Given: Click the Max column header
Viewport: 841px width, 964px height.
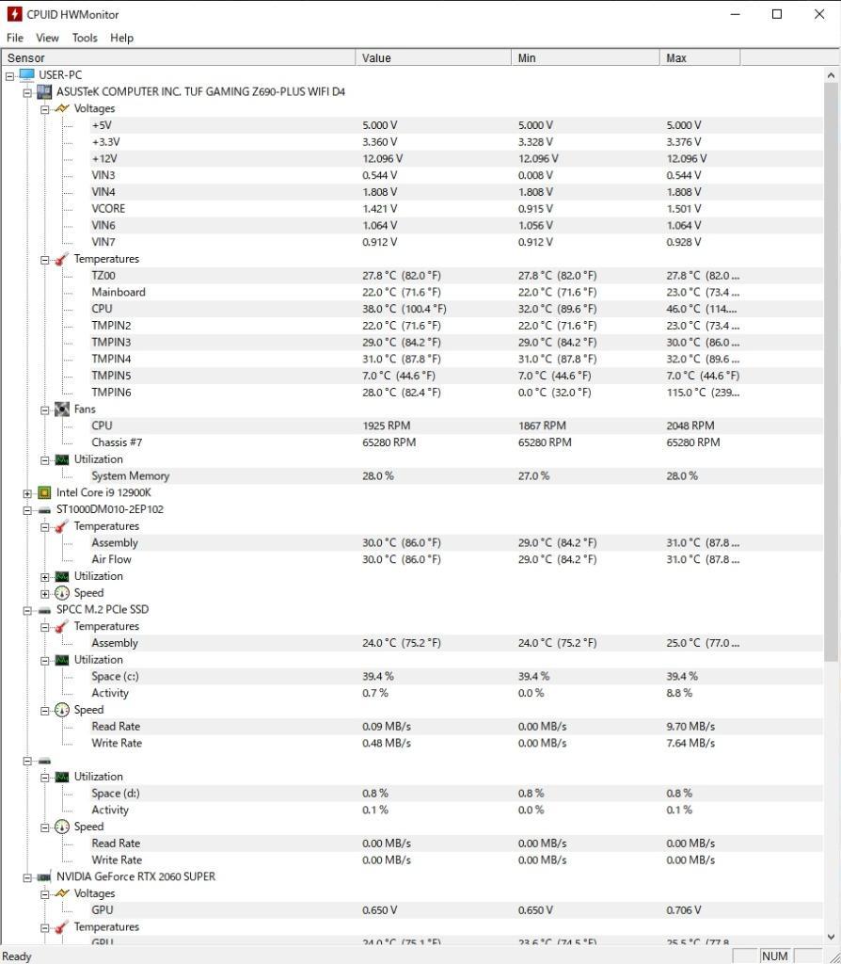Looking at the screenshot, I should 700,57.
